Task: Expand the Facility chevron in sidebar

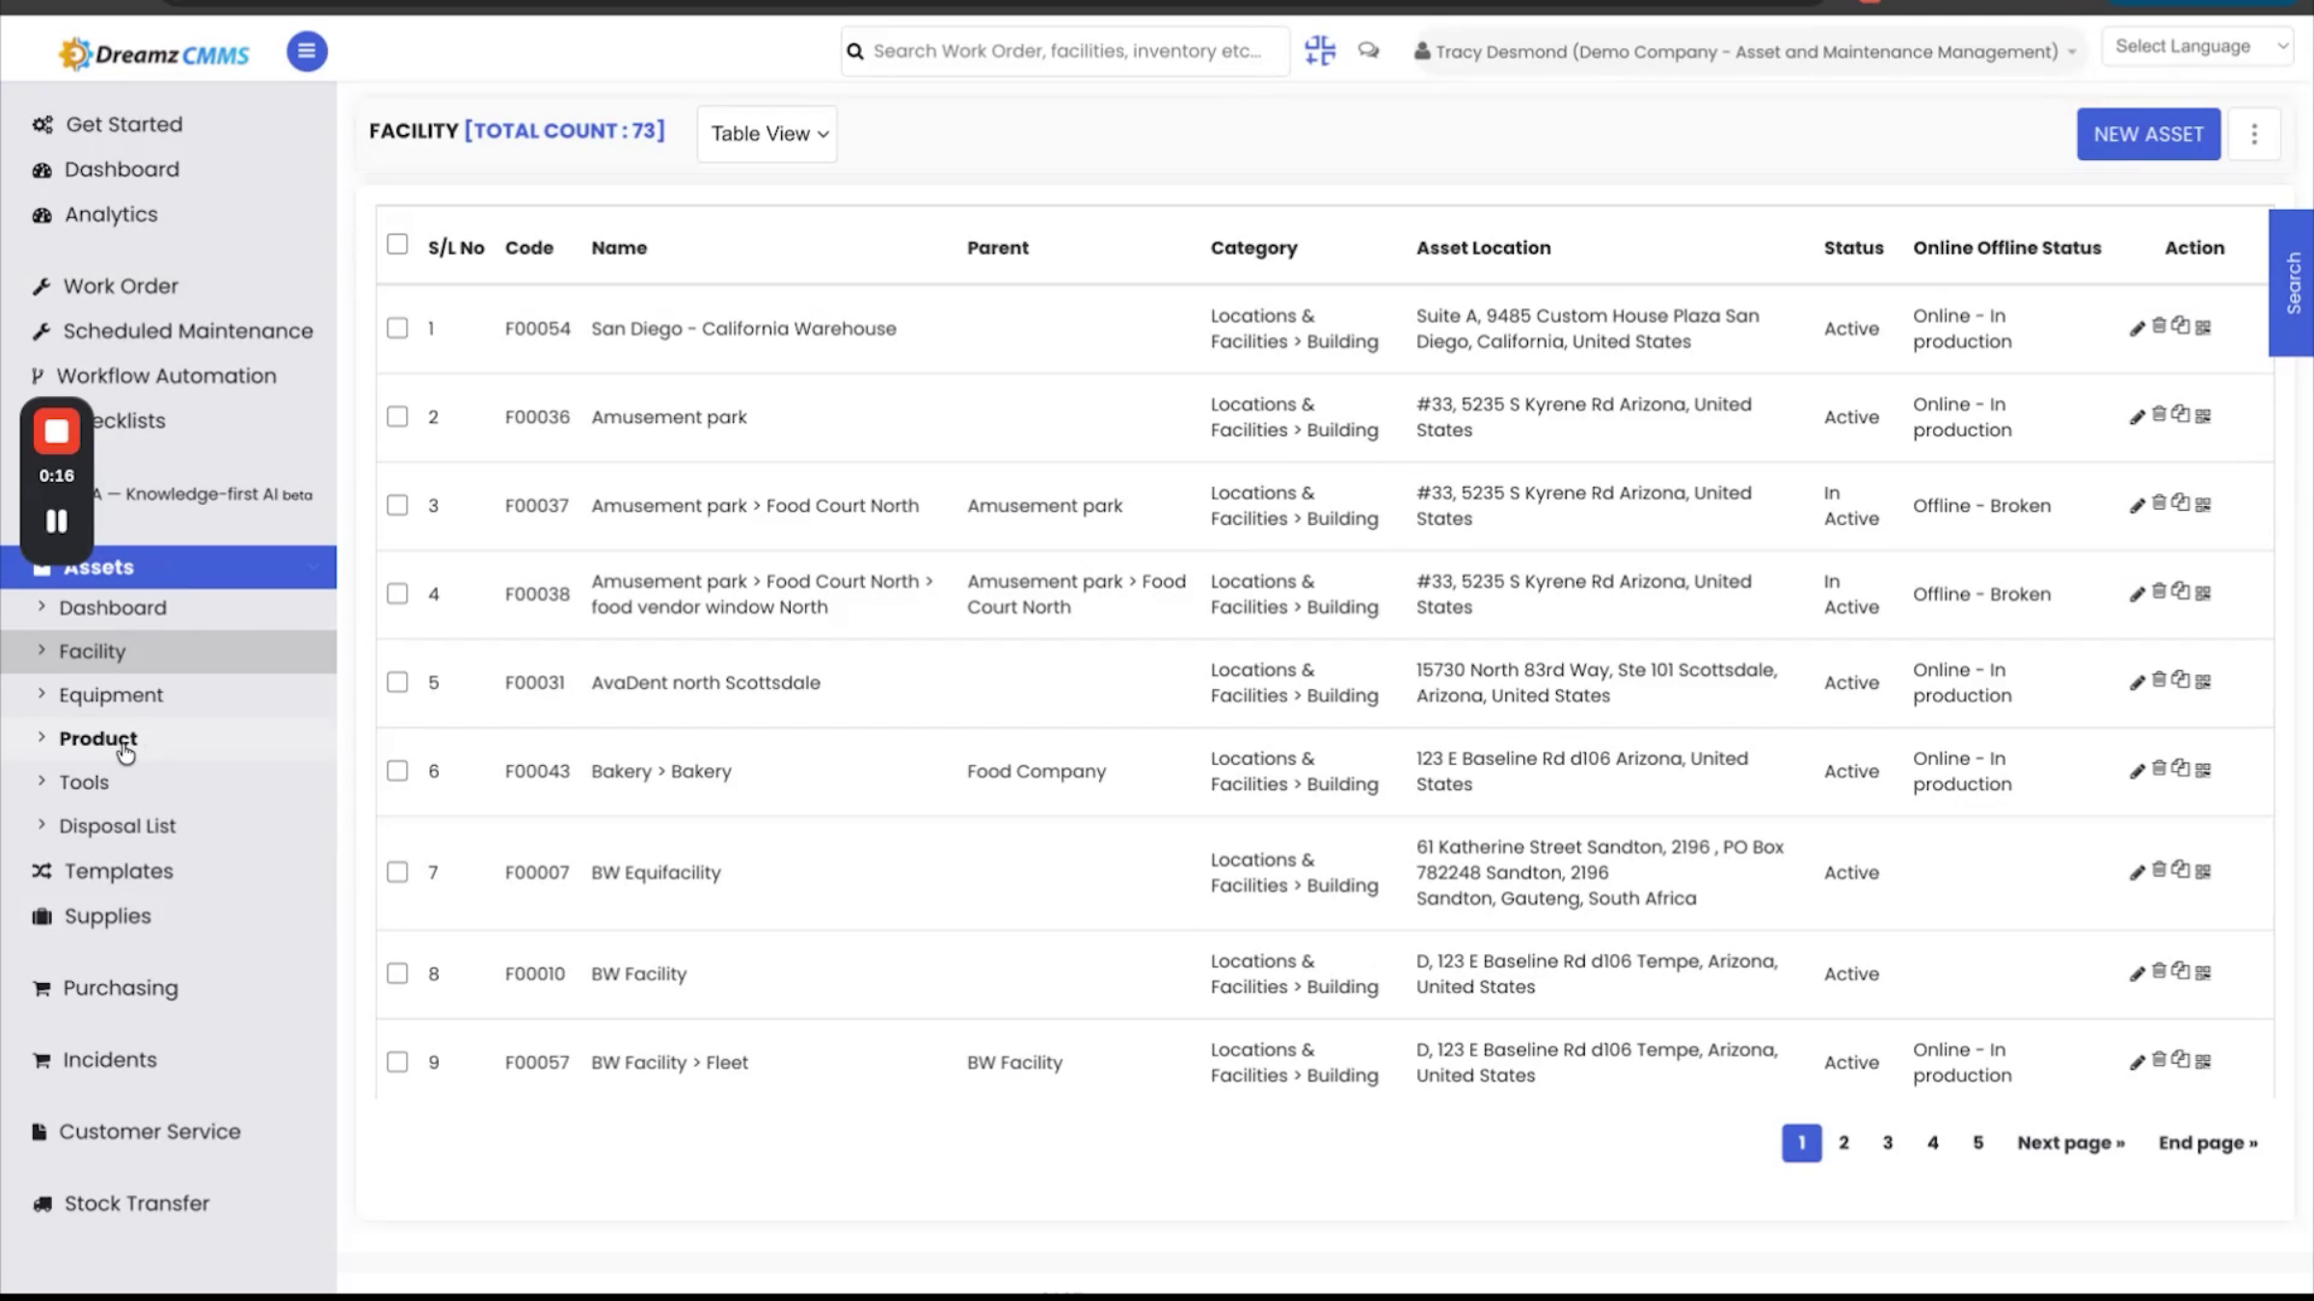Action: point(41,650)
